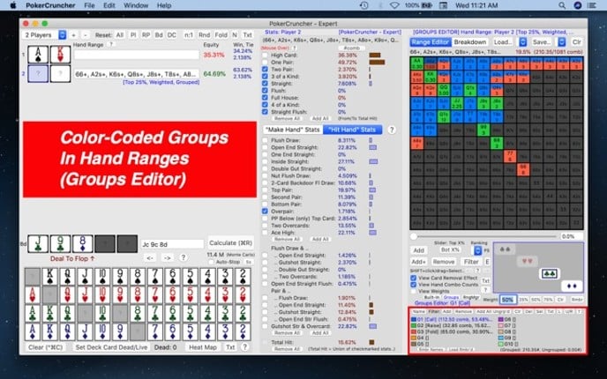Select Player 2's first unknown hole card
The width and height of the screenshot is (607, 379).
pos(38,73)
